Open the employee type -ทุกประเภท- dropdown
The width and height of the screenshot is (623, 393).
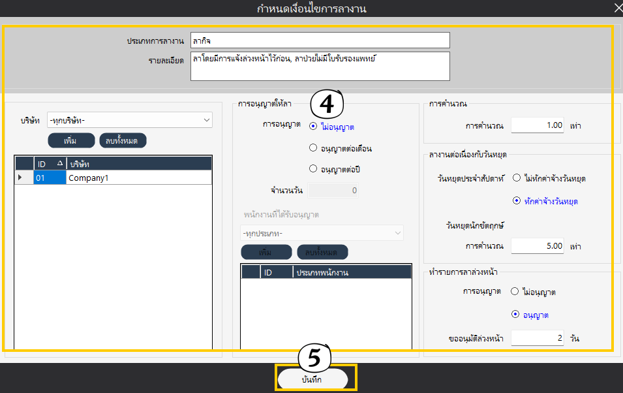coord(322,233)
